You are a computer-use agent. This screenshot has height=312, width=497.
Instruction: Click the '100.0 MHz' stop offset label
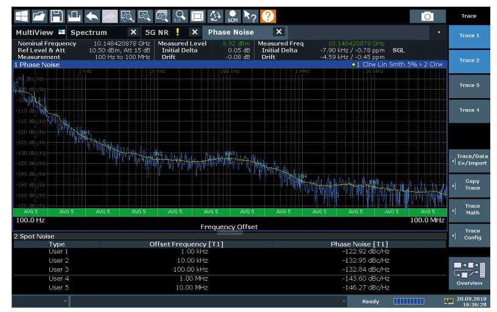point(427,220)
